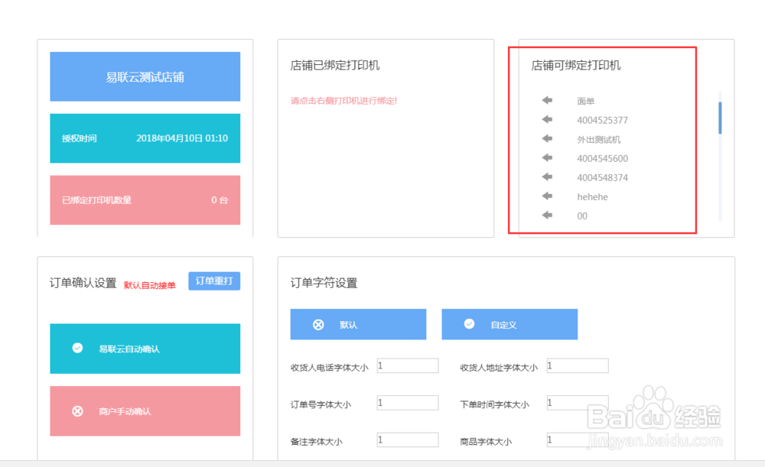765x467 pixels.
Task: Click the bind arrow beside 4004545600
Action: click(548, 157)
